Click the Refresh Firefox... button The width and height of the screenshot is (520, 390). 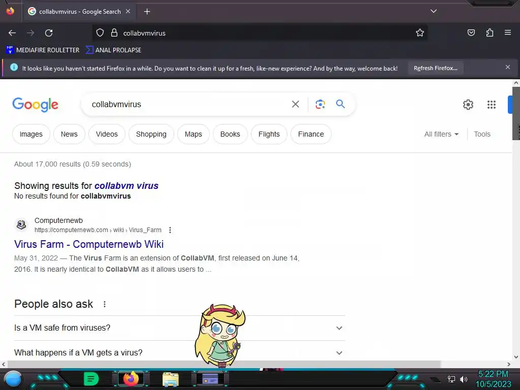pyautogui.click(x=435, y=69)
